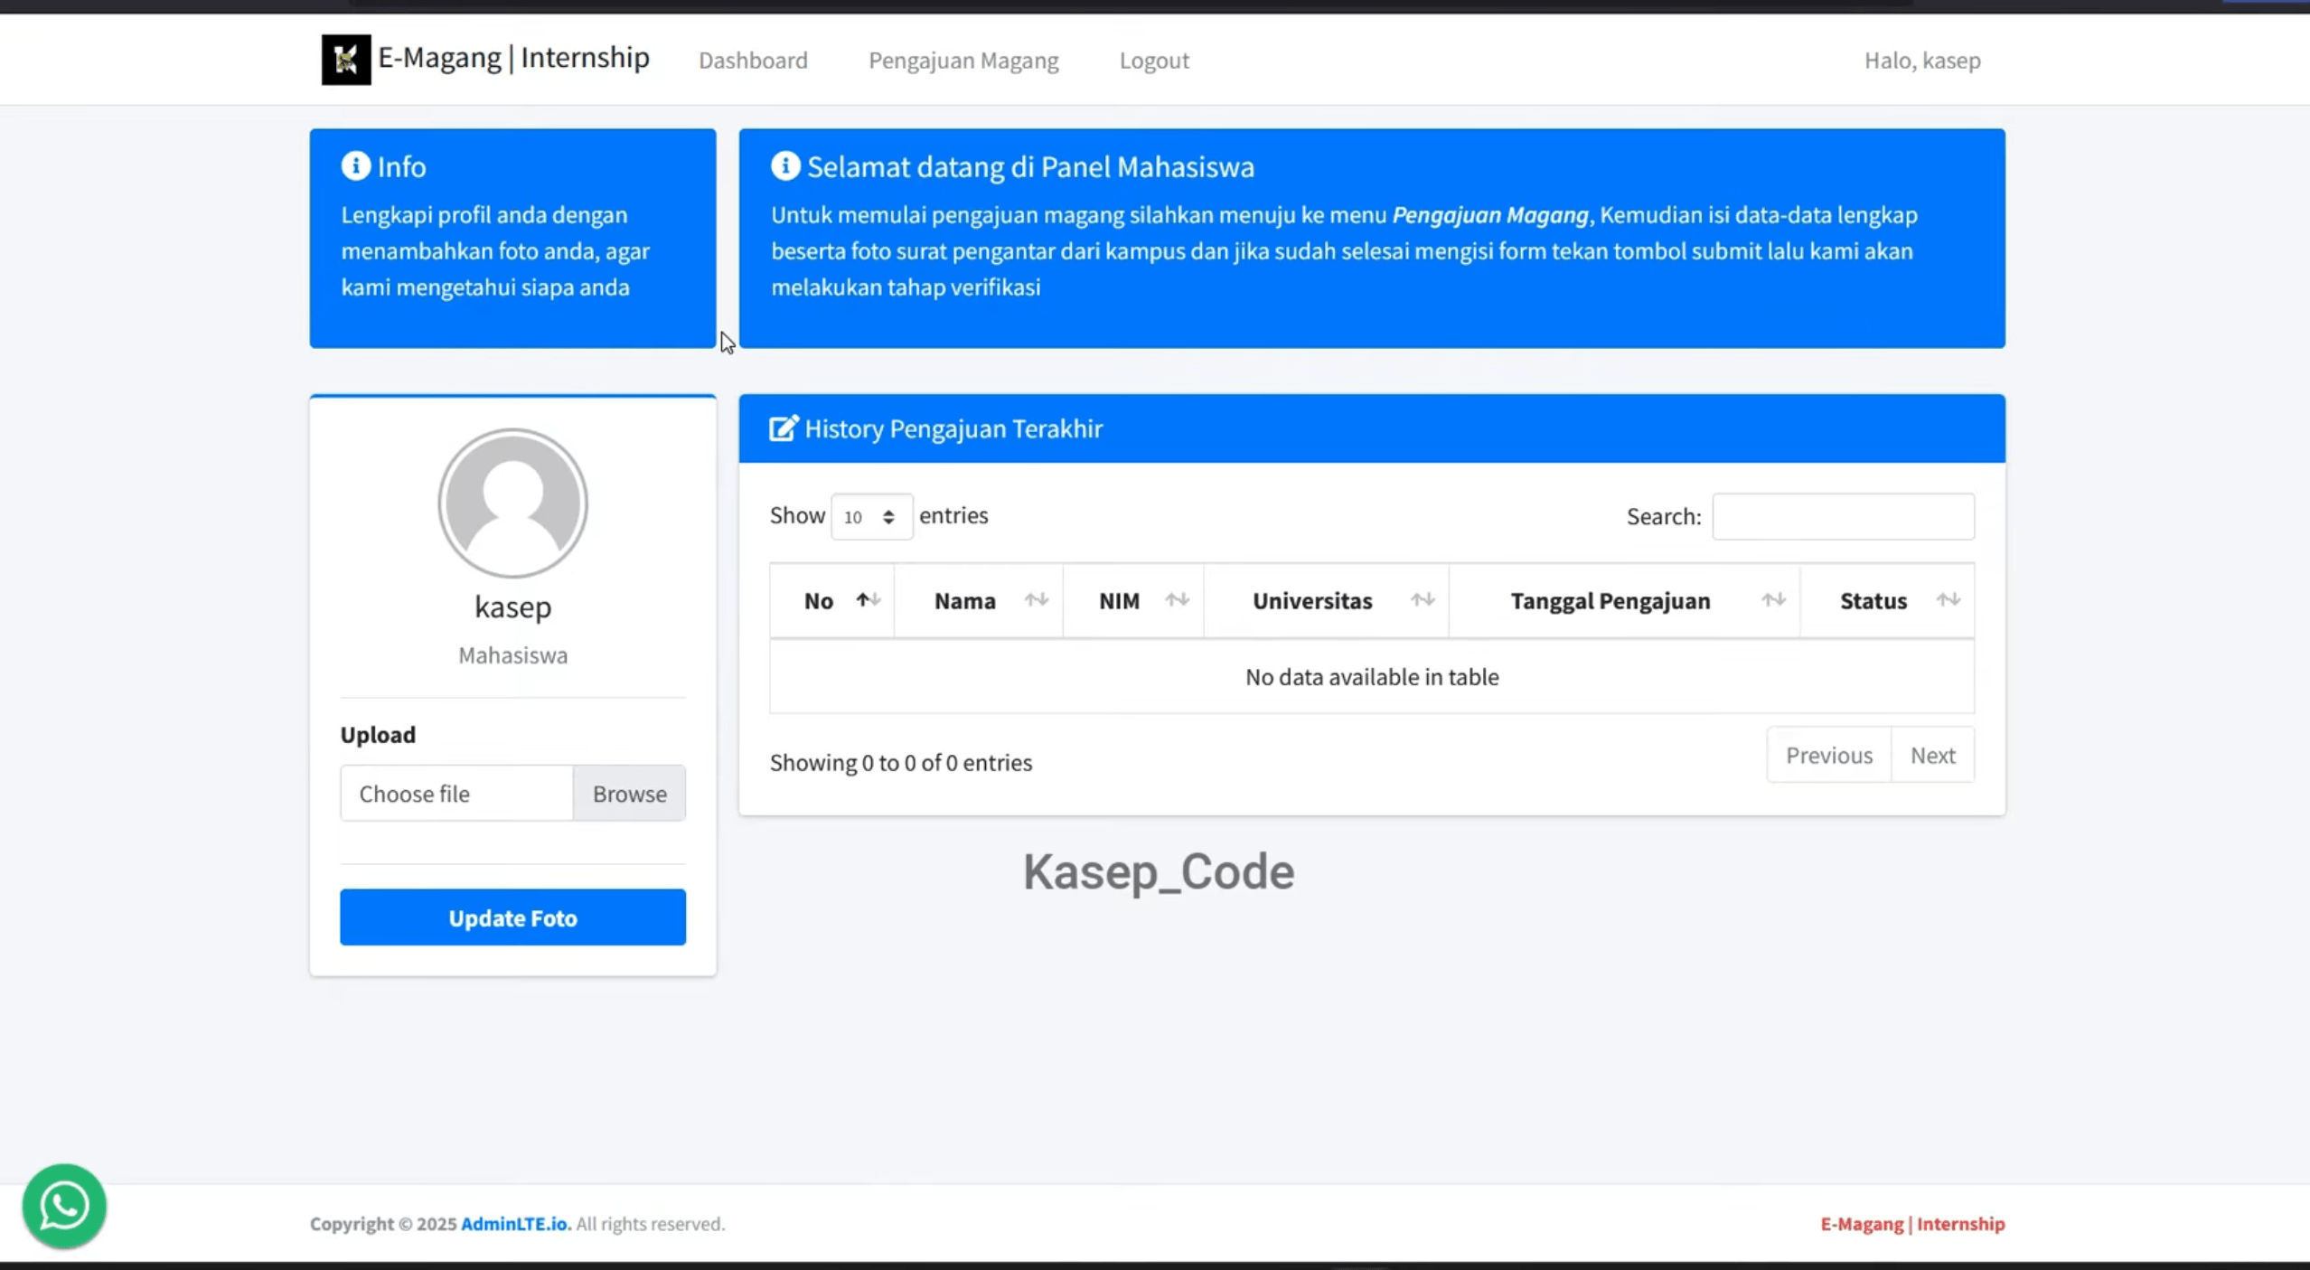Open the Show entries count dropdown

(871, 517)
